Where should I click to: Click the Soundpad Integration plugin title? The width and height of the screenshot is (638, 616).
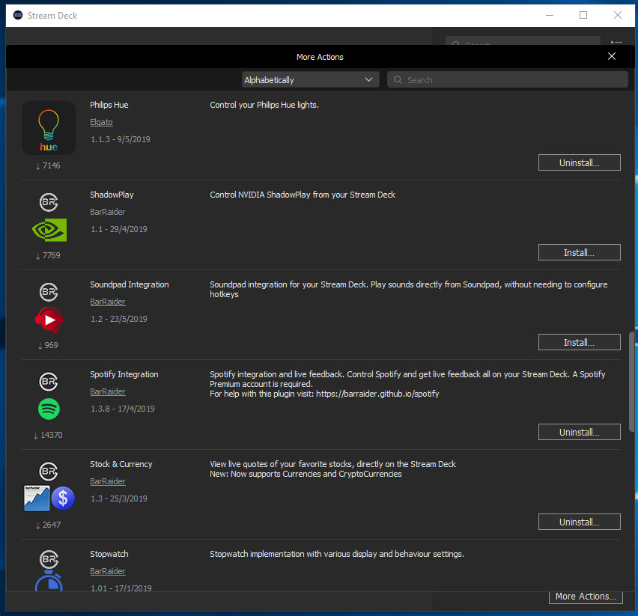click(x=130, y=284)
